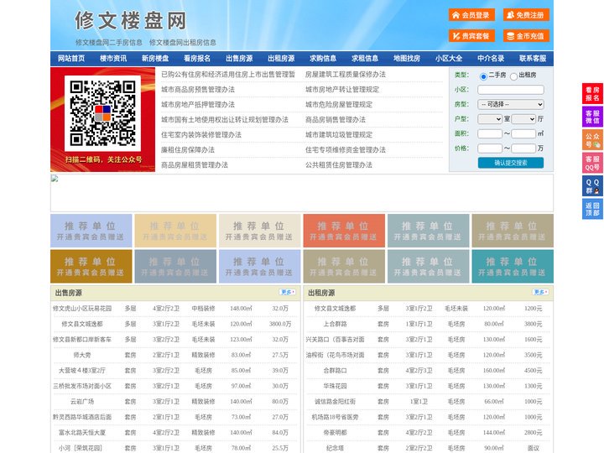Viewport: 604px width, 453px height.
Task: Open the 求租信息 nav item
Action: pos(365,59)
